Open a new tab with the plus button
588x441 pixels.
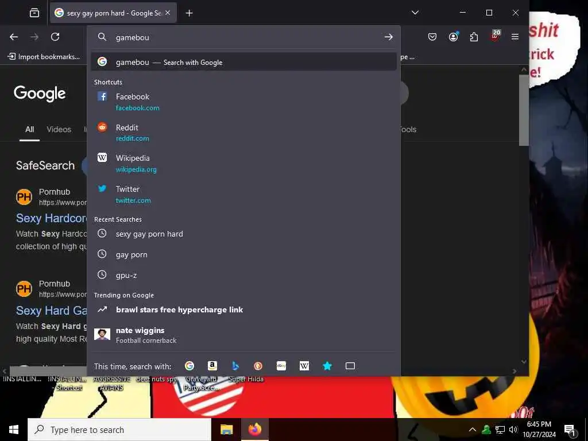tap(189, 13)
